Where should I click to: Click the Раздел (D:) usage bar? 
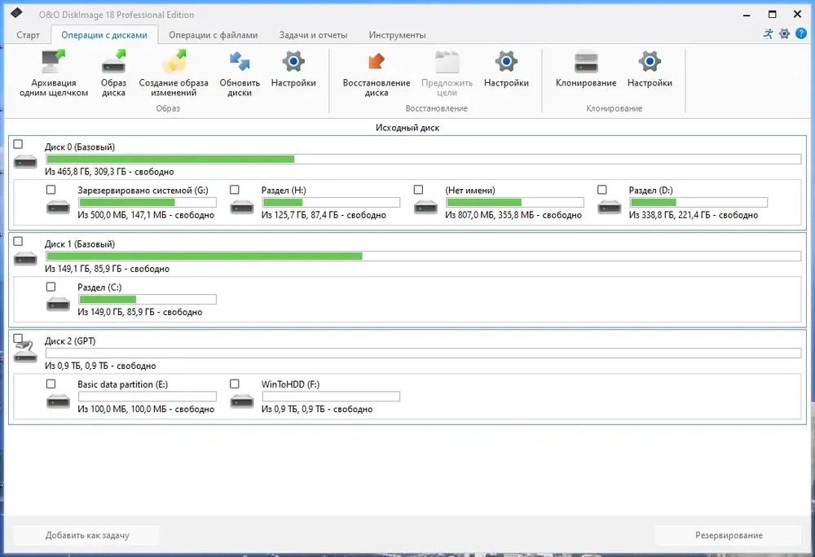tap(698, 203)
